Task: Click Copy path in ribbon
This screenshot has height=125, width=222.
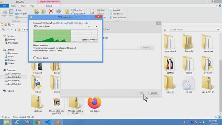Action: [x=21, y=14]
